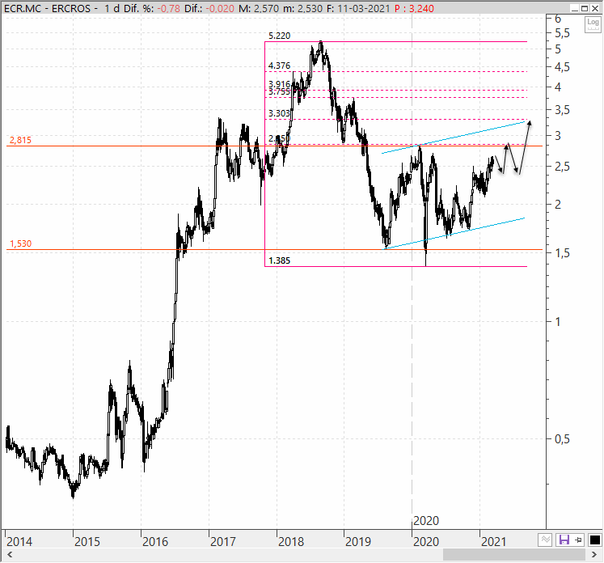This screenshot has height=563, width=604.
Task: Click the F: 11-03-2021 date text
Action: [359, 8]
